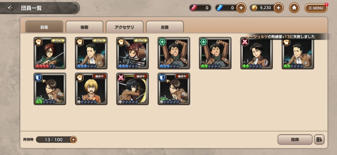
Task: Select the blond-haired character card marked 編成中
Action: (91, 89)
